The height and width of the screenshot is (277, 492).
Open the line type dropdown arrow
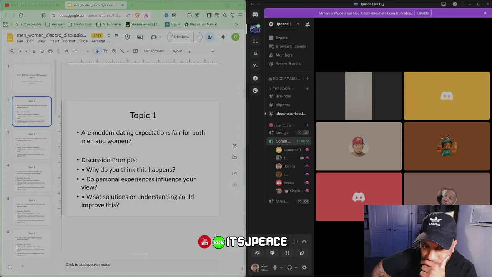(x=128, y=51)
